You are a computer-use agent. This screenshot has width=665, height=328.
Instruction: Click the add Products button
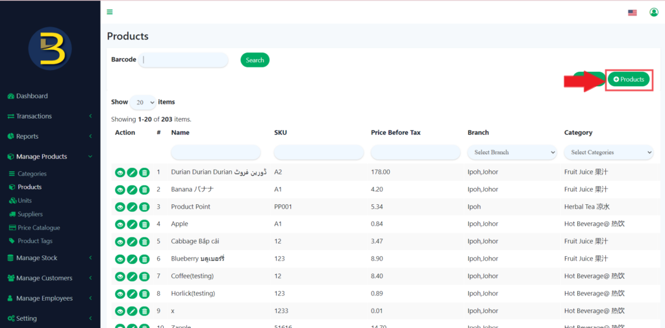point(629,80)
